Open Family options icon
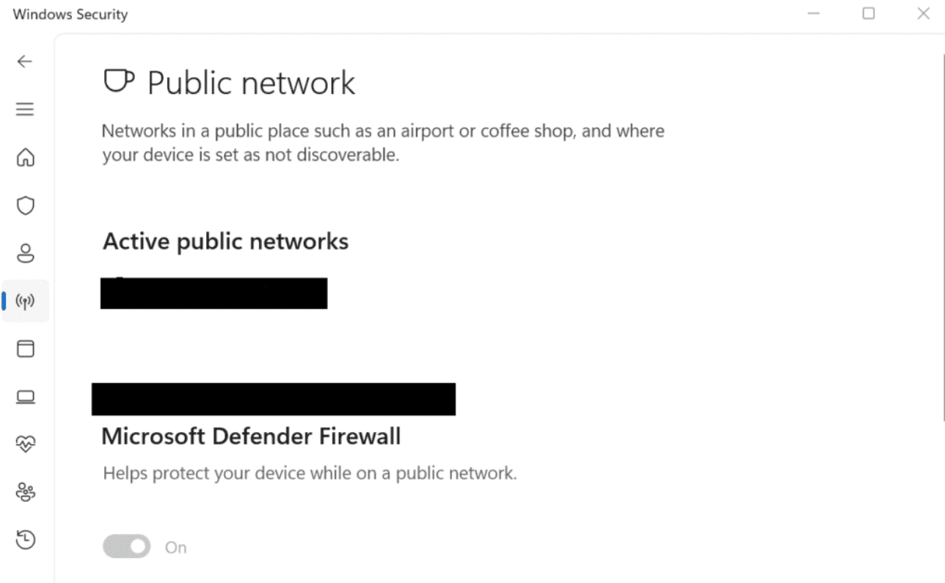945x583 pixels. (25, 492)
